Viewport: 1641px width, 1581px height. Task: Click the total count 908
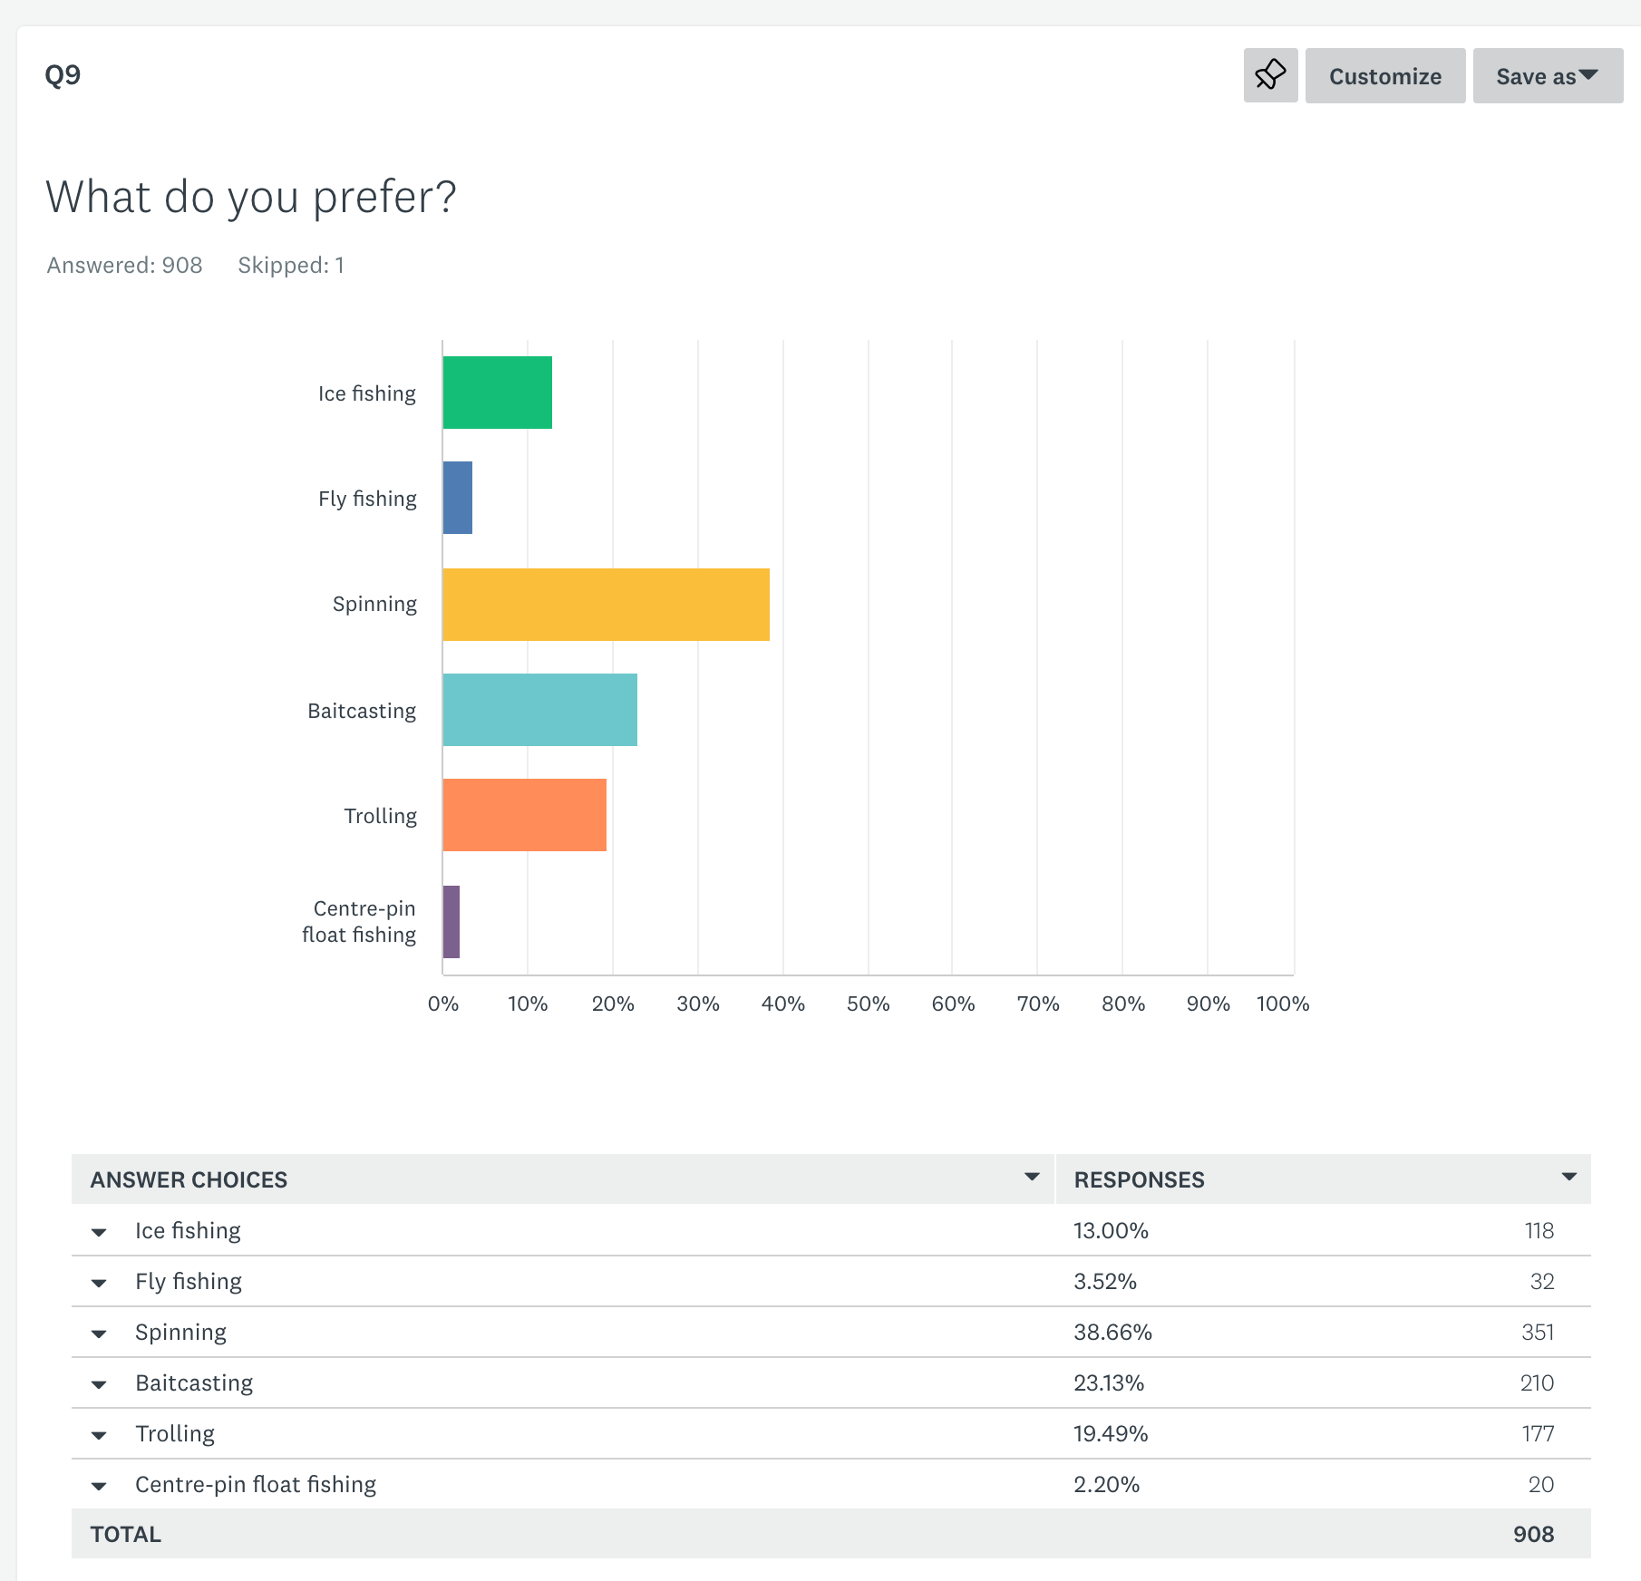point(1533,1534)
